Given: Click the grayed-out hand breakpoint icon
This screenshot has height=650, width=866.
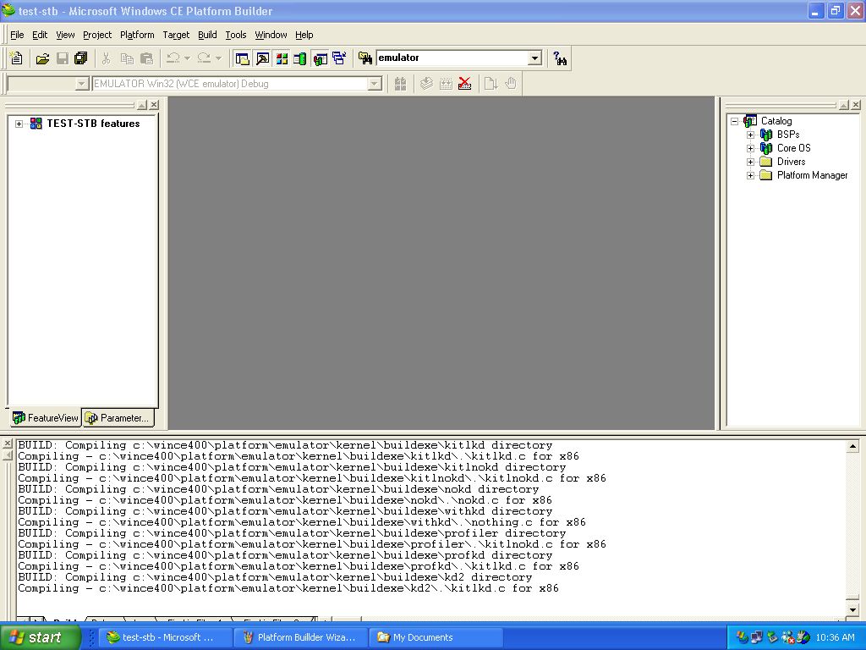Looking at the screenshot, I should [511, 84].
